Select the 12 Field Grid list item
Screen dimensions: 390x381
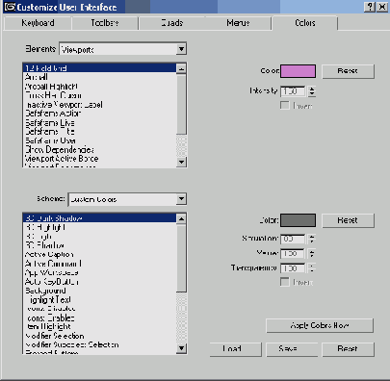tap(100, 68)
